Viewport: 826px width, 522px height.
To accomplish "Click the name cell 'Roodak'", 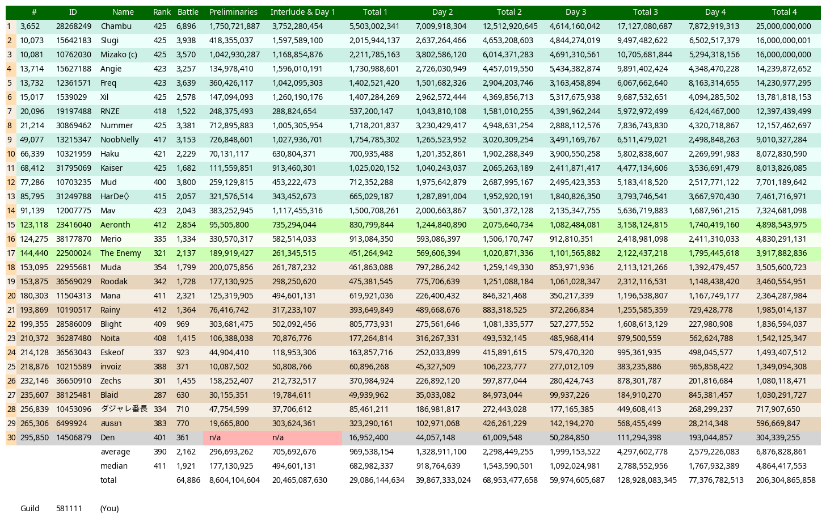I will coord(114,281).
